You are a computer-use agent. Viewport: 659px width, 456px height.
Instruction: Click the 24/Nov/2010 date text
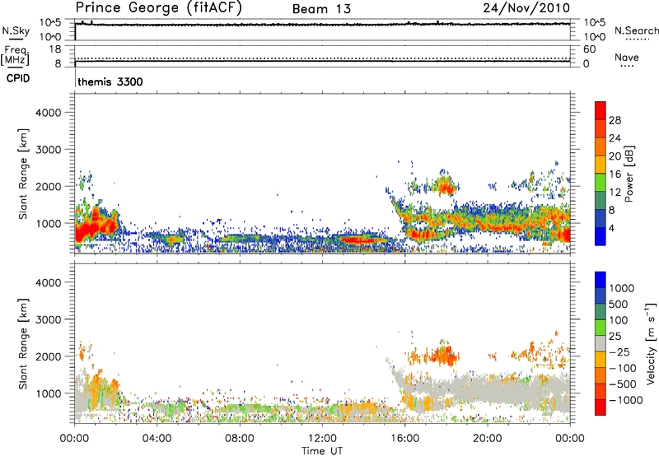click(526, 8)
